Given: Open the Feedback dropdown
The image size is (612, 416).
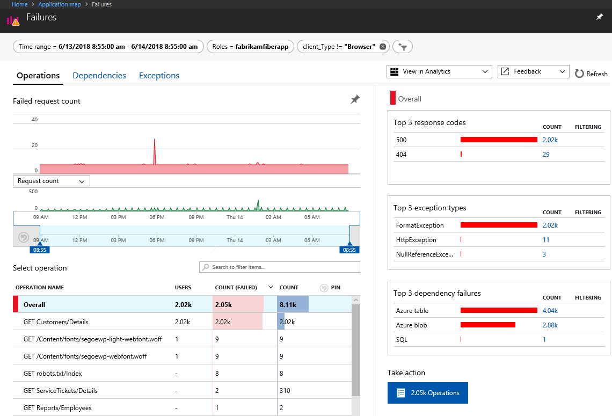Looking at the screenshot, I should tap(533, 71).
